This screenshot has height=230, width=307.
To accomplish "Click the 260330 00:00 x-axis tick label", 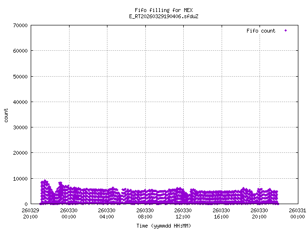I will pos(69,213).
